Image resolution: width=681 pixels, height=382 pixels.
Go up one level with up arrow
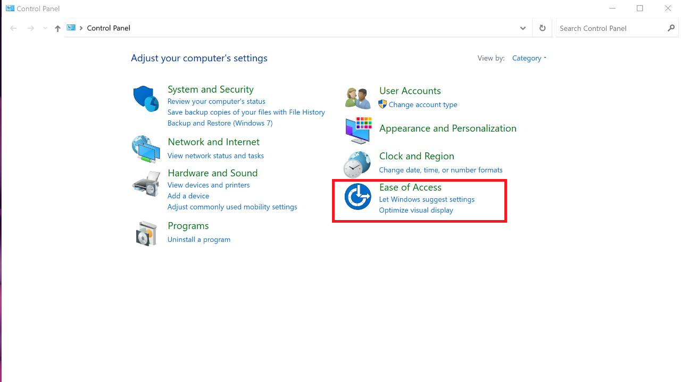point(57,28)
